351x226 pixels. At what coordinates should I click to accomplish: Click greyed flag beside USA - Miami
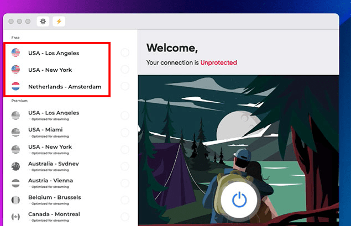(15, 133)
